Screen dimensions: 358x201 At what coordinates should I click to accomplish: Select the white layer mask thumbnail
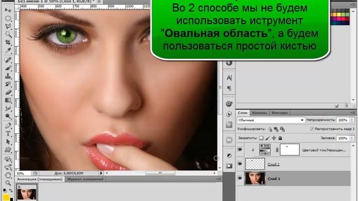pos(290,150)
